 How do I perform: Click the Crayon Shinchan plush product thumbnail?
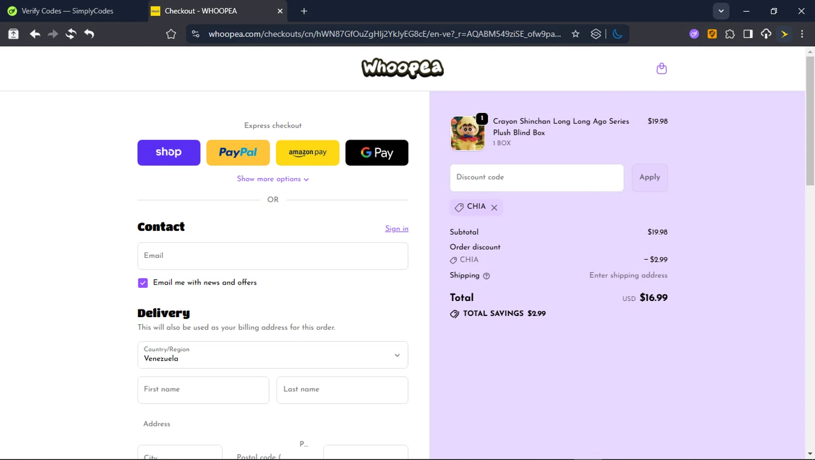tap(467, 133)
